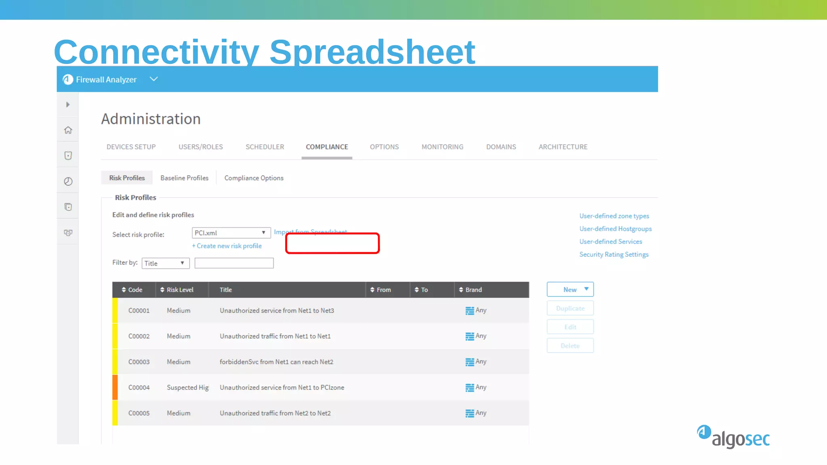Click title Unauthorized traffic from Net2 to Net2

tap(275, 413)
